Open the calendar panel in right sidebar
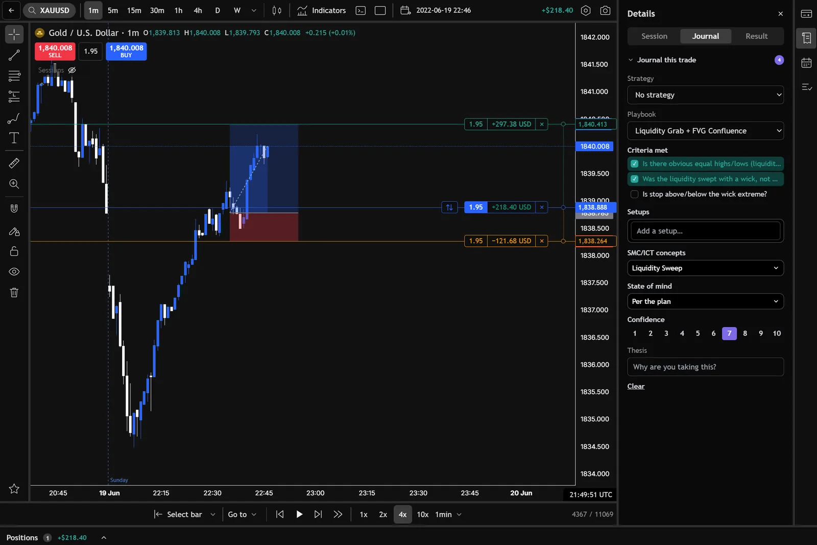817x545 pixels. tap(807, 63)
